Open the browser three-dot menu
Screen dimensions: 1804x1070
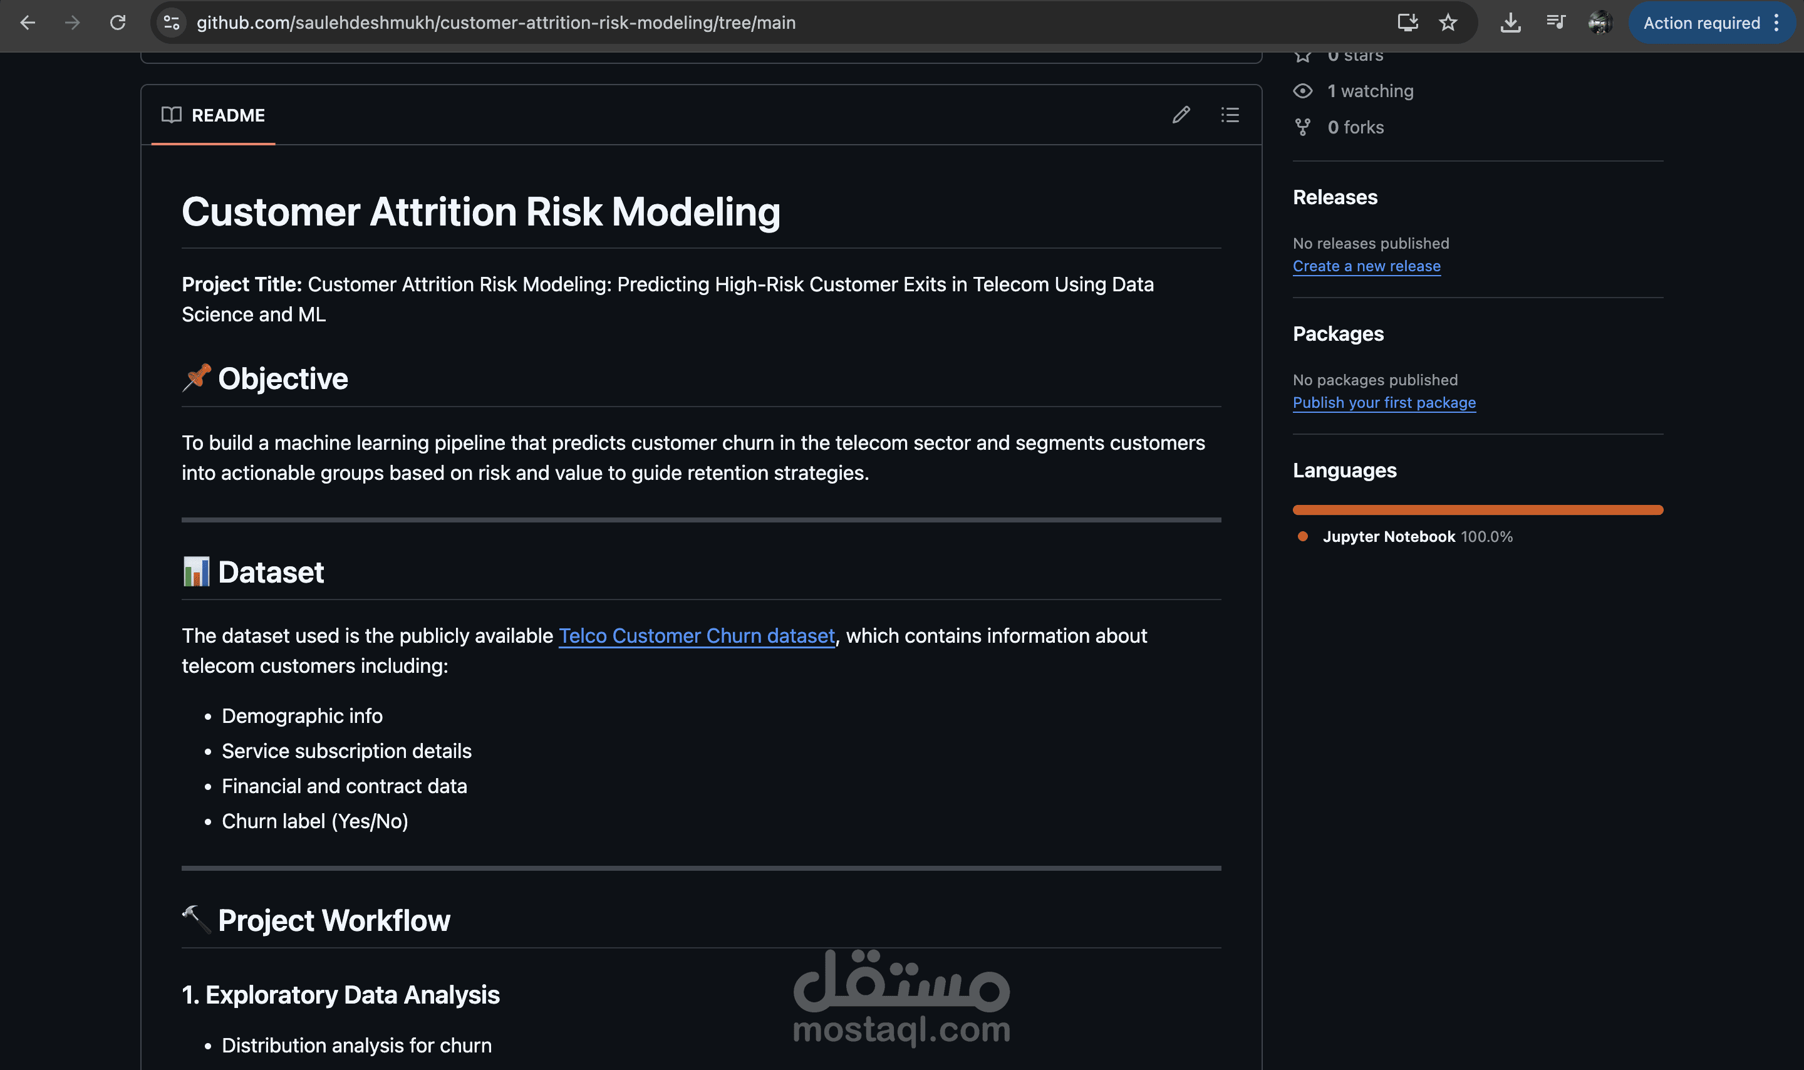pyautogui.click(x=1776, y=23)
